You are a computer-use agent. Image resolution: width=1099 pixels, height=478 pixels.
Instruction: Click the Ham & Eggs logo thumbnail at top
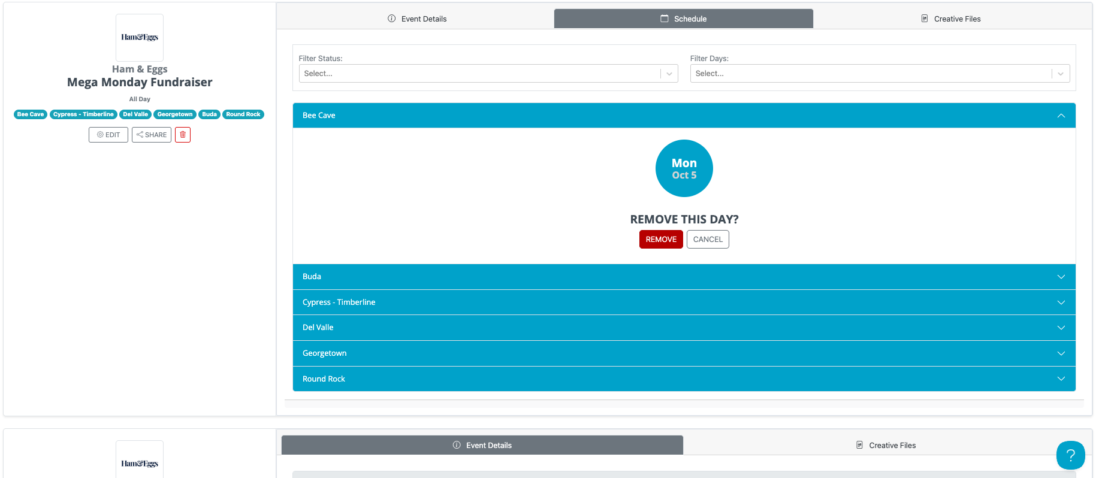[x=140, y=37]
